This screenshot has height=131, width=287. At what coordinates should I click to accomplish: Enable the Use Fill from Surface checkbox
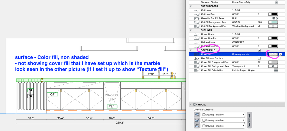(x=259, y=58)
